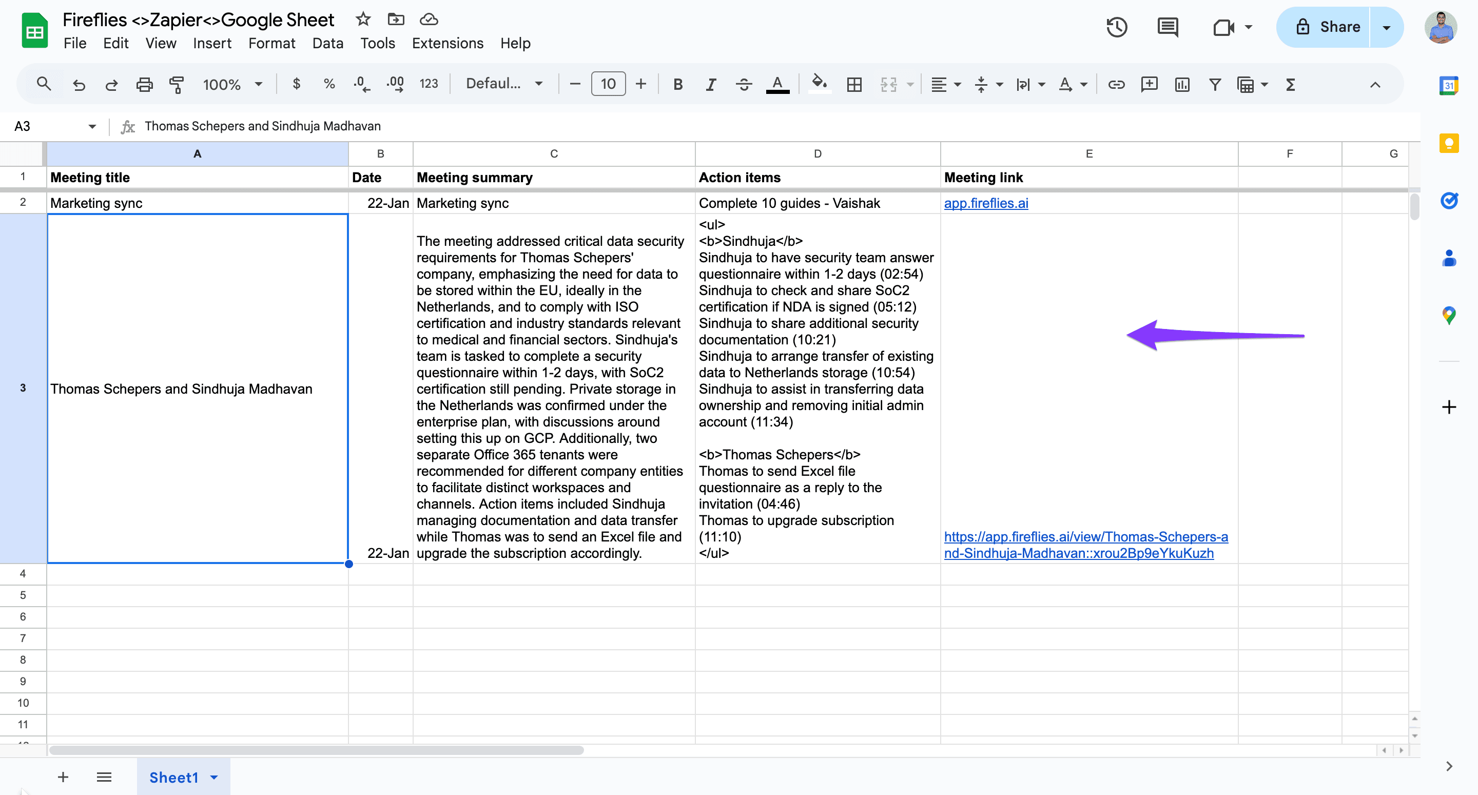The width and height of the screenshot is (1478, 795).
Task: Open Google Maps side panel icon
Action: tap(1449, 315)
